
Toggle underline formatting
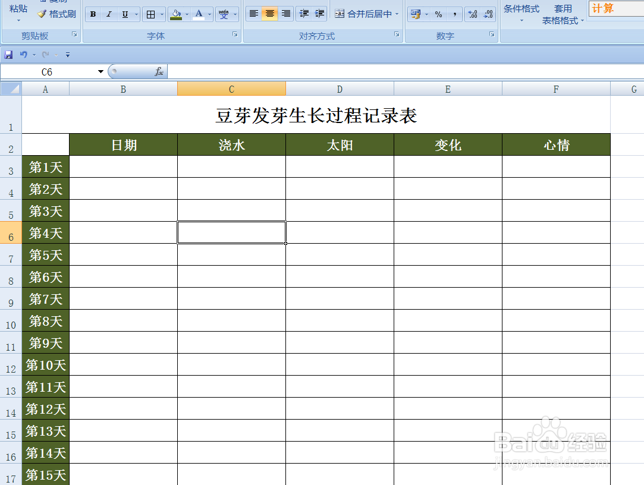(125, 14)
